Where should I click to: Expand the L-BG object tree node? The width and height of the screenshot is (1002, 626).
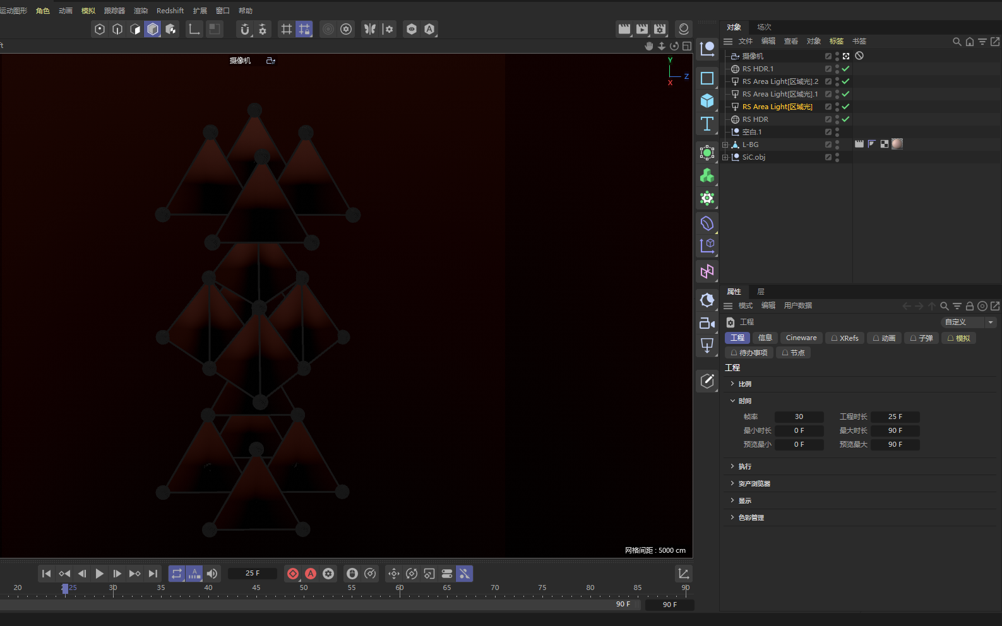pos(725,145)
